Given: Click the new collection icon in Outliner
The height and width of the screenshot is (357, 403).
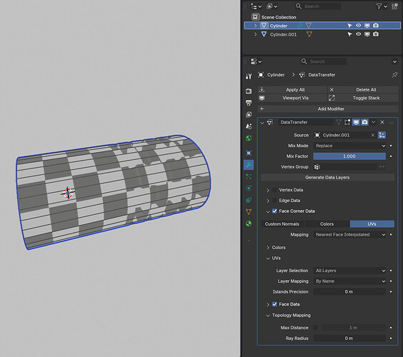Looking at the screenshot, I should coord(394,6).
